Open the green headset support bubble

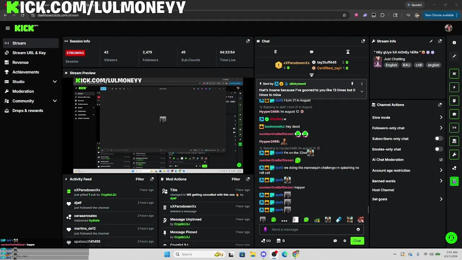coord(451,238)
